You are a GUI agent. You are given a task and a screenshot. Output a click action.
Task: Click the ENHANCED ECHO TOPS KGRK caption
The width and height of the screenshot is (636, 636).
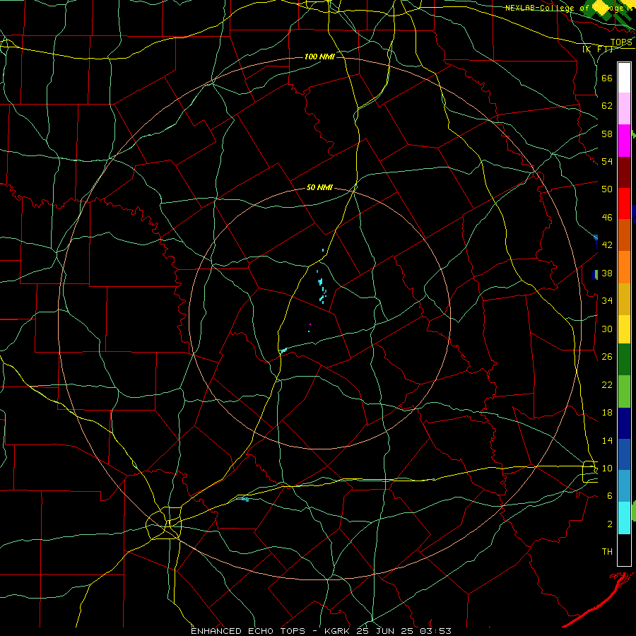(x=321, y=631)
